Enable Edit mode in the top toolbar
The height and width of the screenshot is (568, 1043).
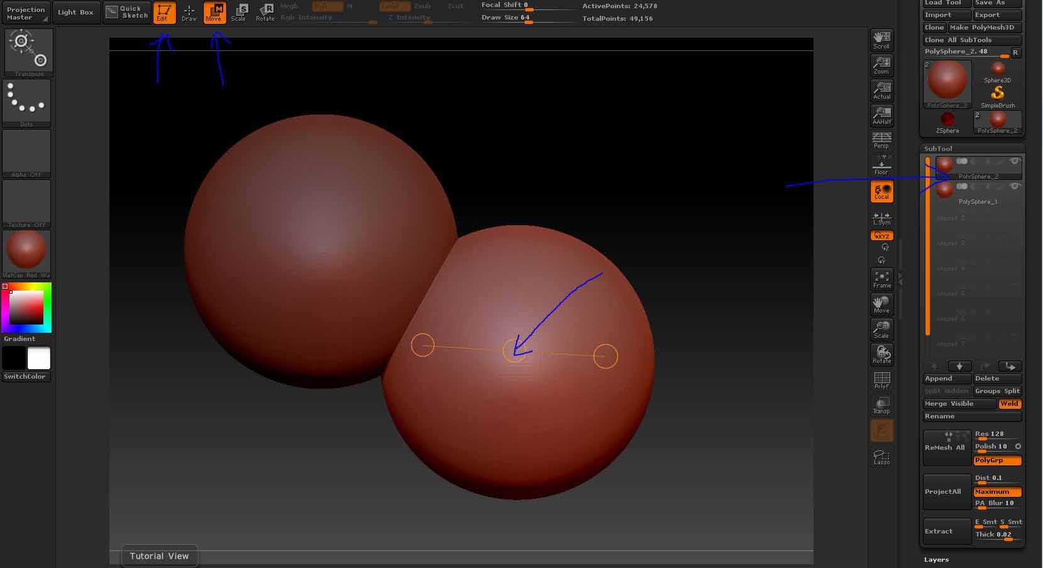(x=164, y=13)
